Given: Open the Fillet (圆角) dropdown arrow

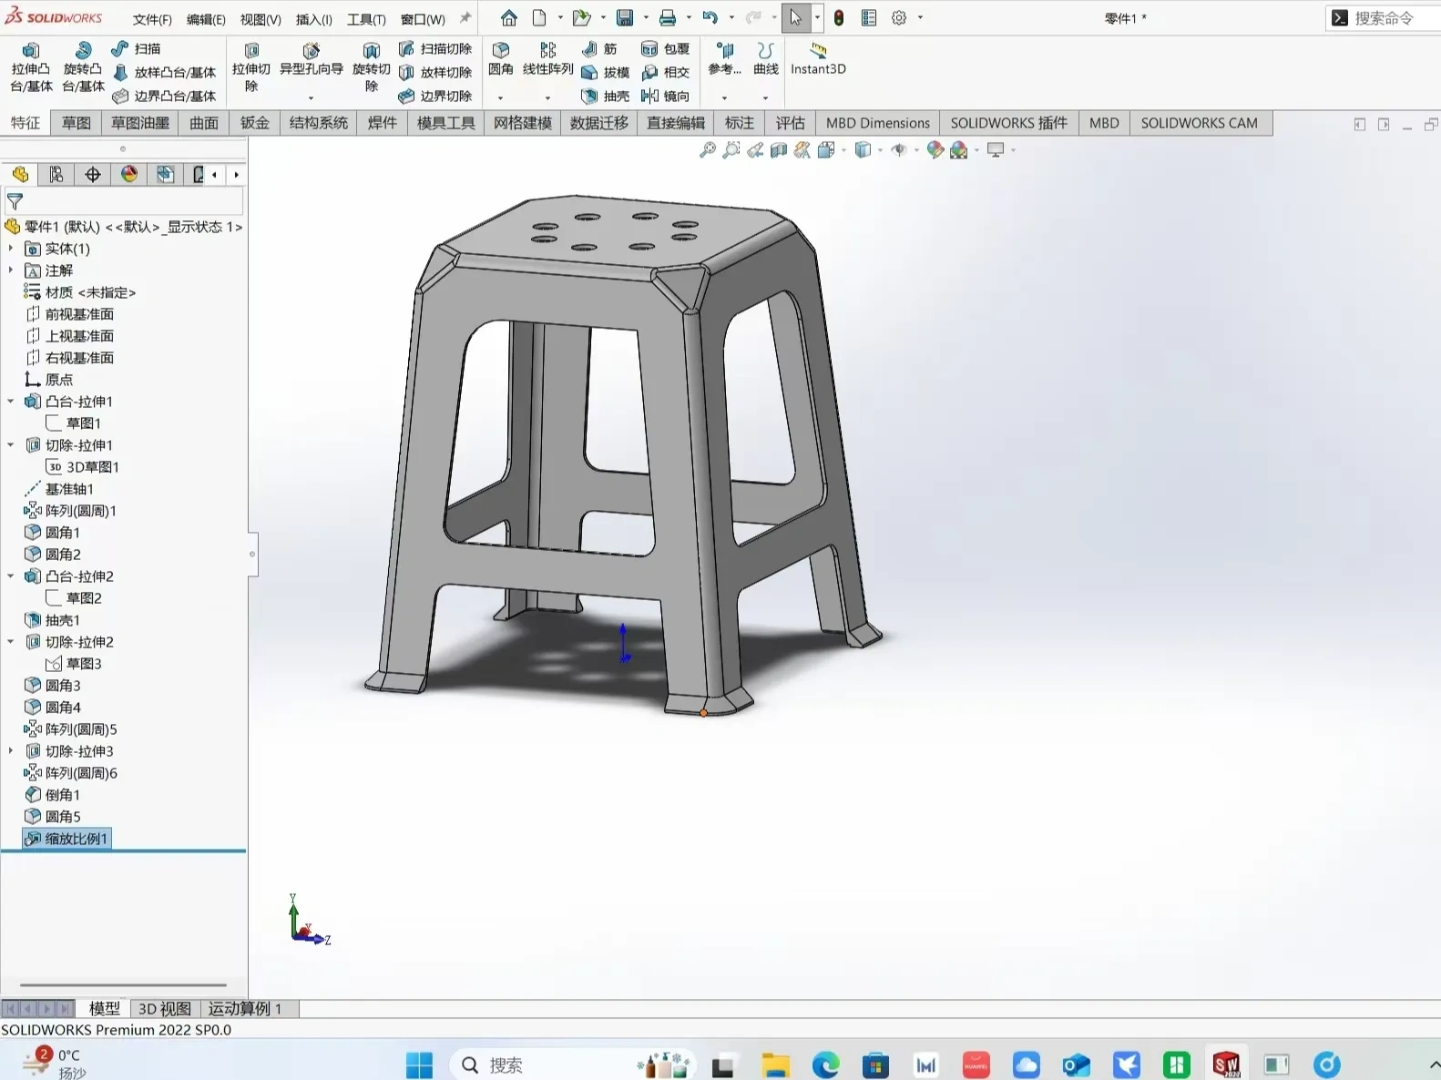Looking at the screenshot, I should point(500,97).
